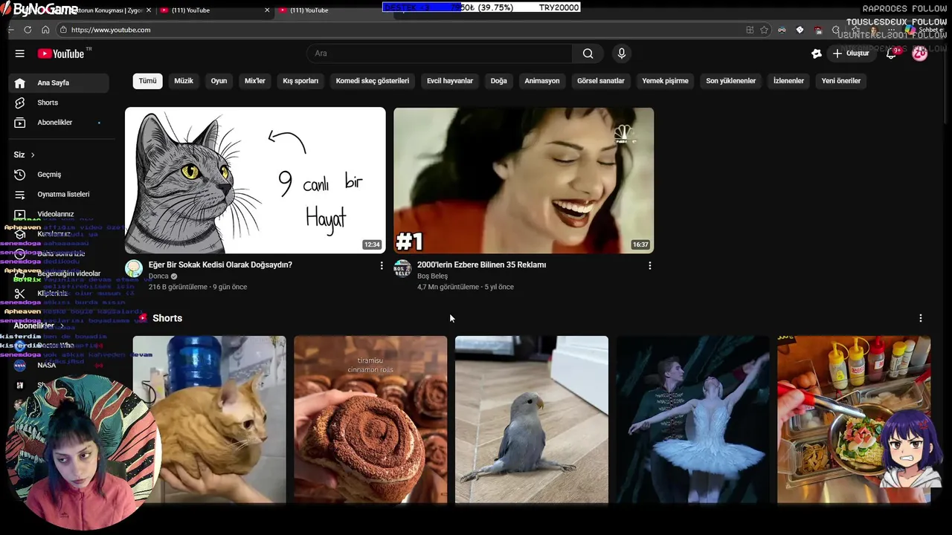The width and height of the screenshot is (952, 535).
Task: Expand the Siz section chevron
Action: (x=33, y=155)
